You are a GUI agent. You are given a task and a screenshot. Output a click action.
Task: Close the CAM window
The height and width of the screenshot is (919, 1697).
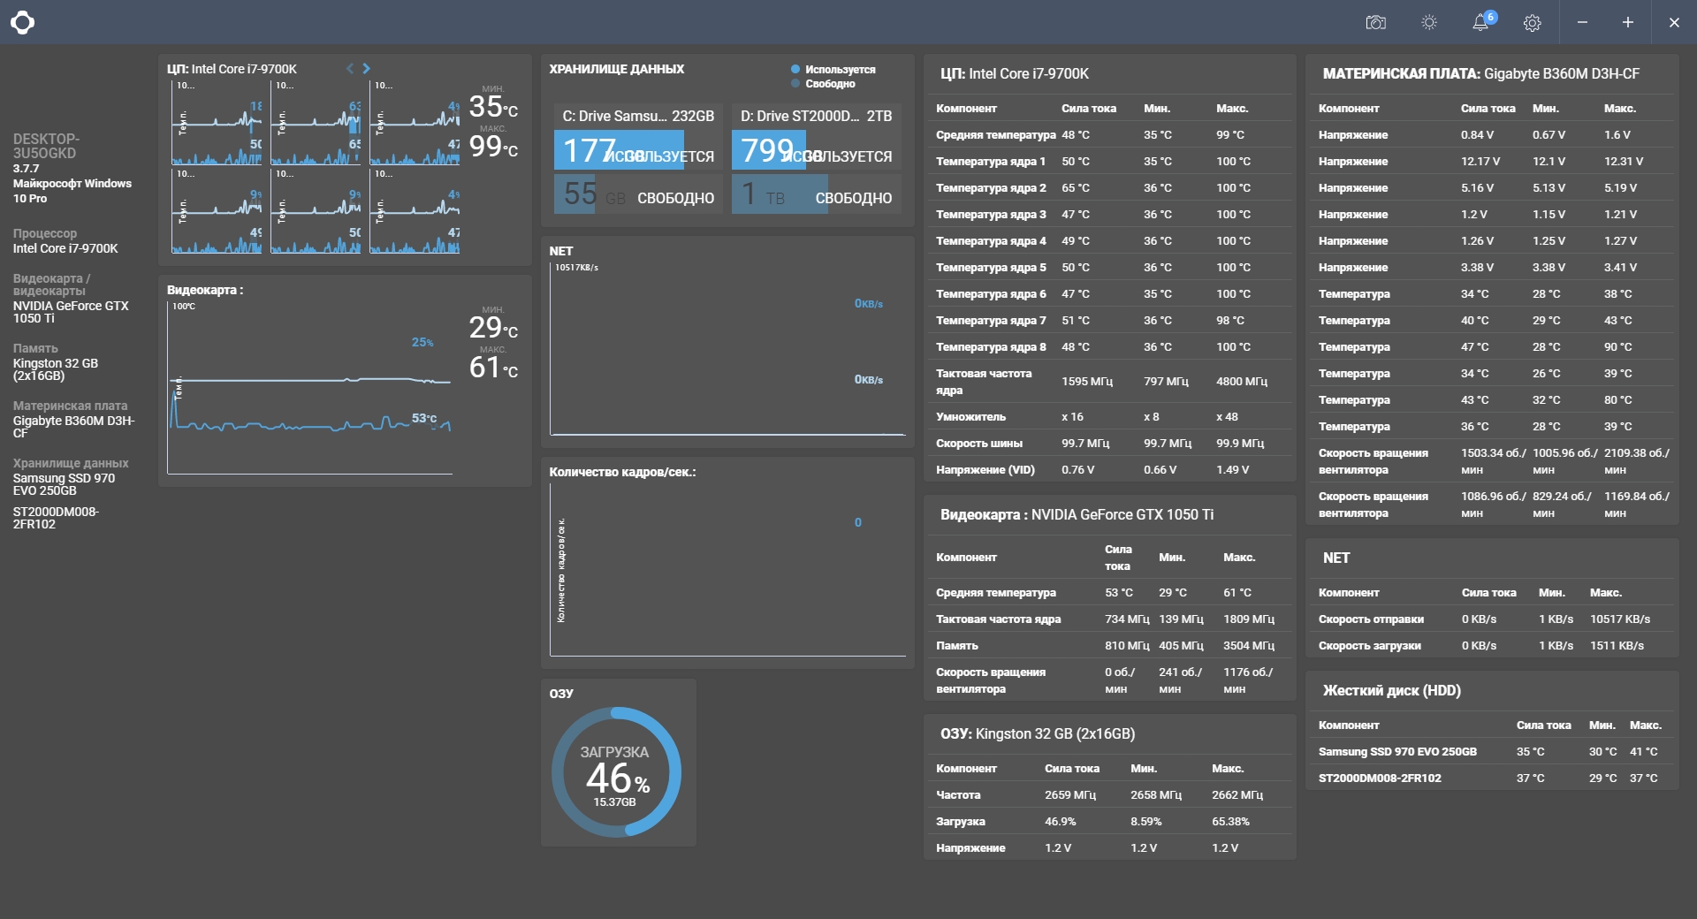[1674, 22]
